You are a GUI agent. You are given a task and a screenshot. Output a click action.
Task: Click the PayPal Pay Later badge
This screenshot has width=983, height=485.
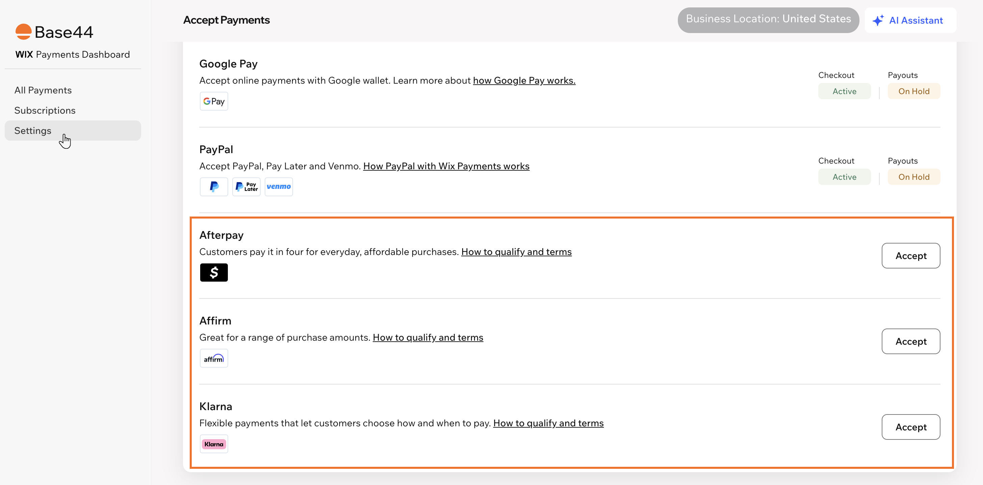(246, 187)
